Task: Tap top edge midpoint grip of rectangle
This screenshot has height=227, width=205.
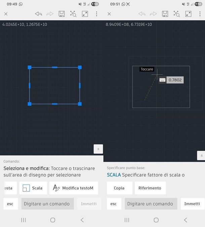Action: [x=55, y=67]
